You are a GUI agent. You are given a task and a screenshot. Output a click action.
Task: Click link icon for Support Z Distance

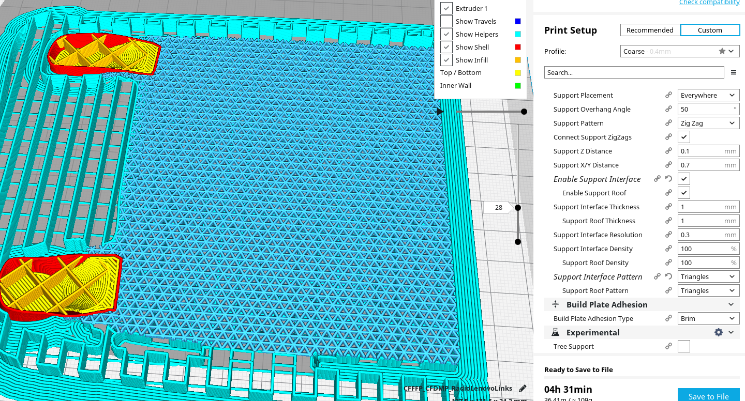668,151
